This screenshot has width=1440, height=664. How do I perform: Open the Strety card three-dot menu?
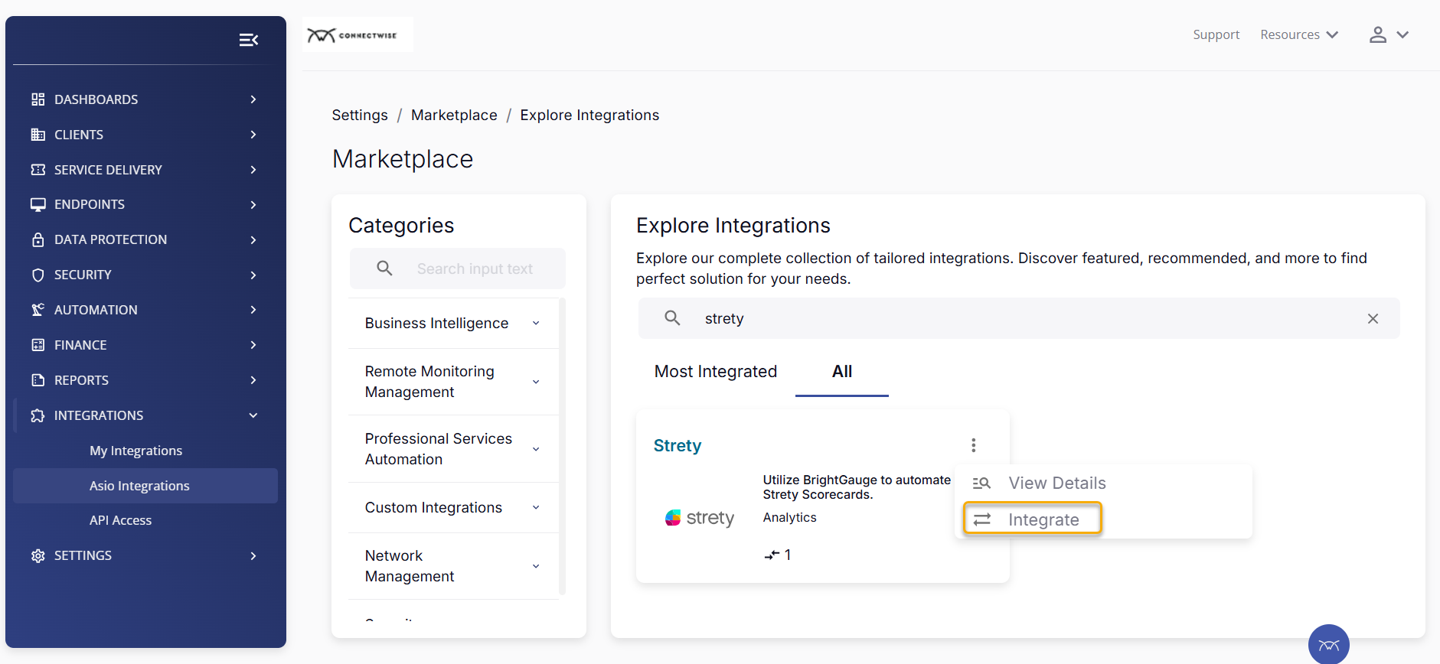pyautogui.click(x=974, y=445)
